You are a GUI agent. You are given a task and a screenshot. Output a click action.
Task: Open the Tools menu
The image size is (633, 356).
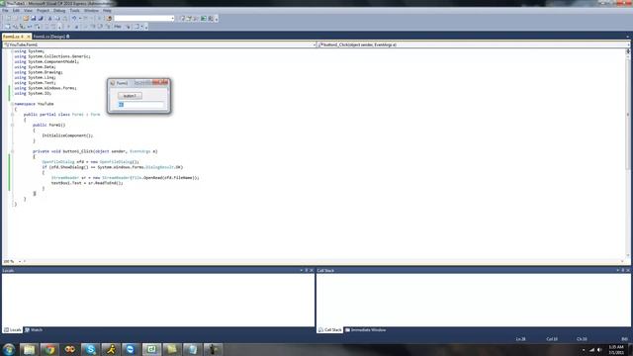[75, 11]
